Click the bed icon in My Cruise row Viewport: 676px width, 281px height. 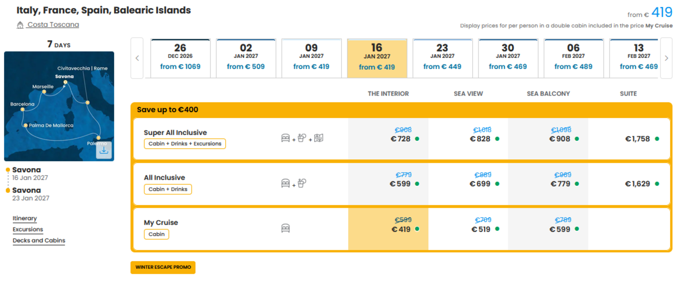[285, 228]
